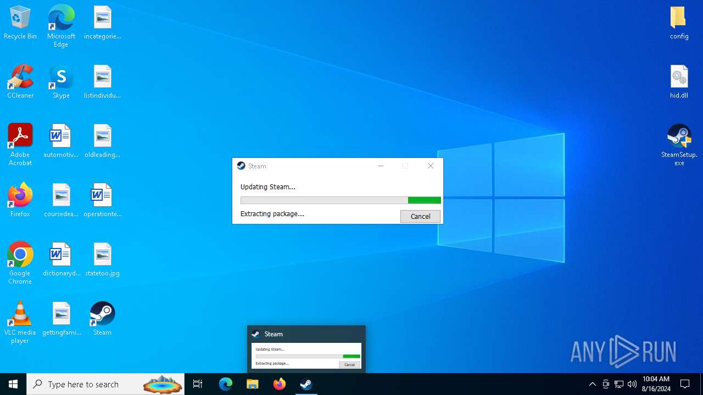Open the volume tray icon

632,384
